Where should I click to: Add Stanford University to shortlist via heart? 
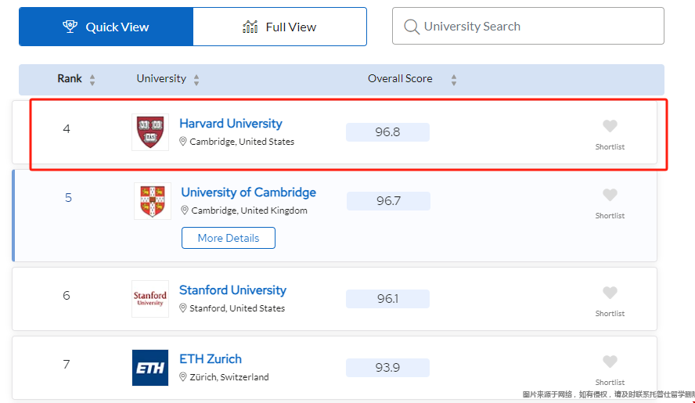(610, 293)
